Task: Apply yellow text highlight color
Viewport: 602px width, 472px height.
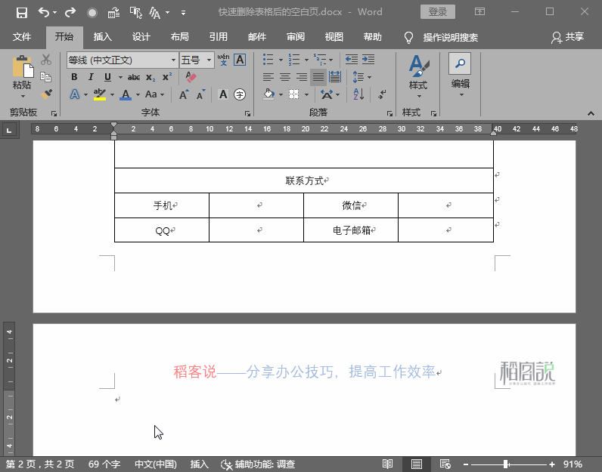Action: [100, 94]
